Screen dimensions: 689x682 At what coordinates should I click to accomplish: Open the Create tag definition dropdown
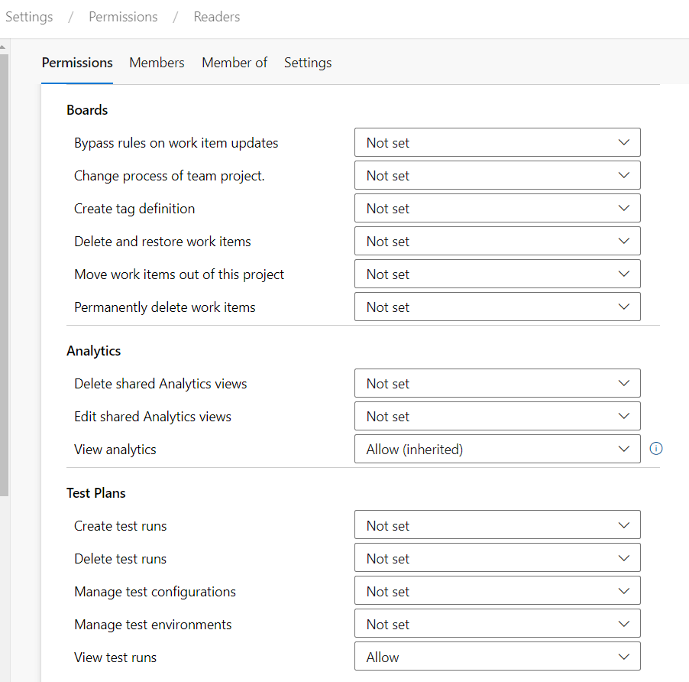click(497, 209)
